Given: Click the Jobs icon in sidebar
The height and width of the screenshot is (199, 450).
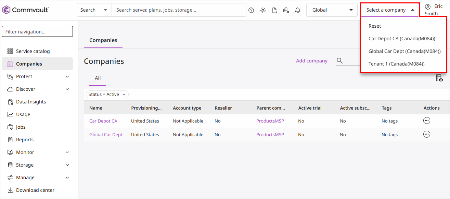Looking at the screenshot, I should click(10, 127).
